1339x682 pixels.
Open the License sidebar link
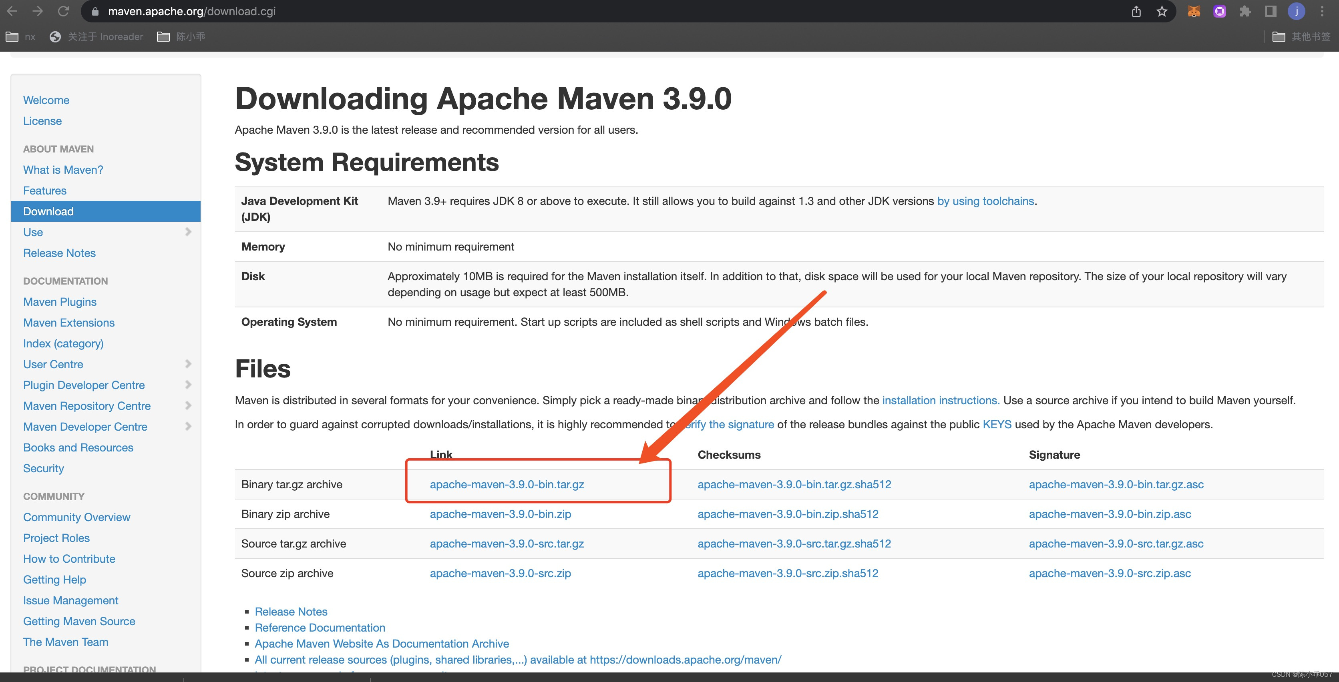click(42, 121)
